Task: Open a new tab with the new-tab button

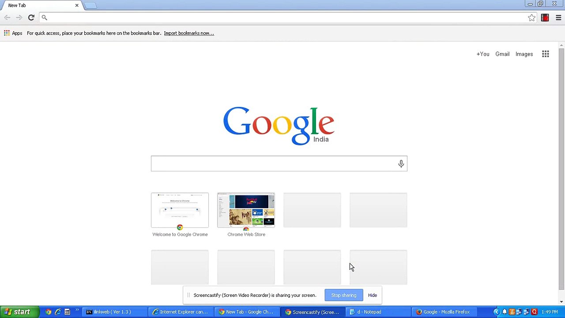Action: tap(90, 5)
